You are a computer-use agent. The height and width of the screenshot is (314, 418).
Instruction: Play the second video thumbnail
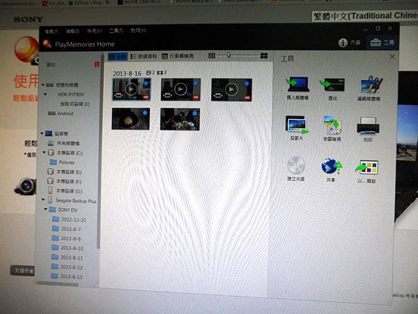(180, 89)
